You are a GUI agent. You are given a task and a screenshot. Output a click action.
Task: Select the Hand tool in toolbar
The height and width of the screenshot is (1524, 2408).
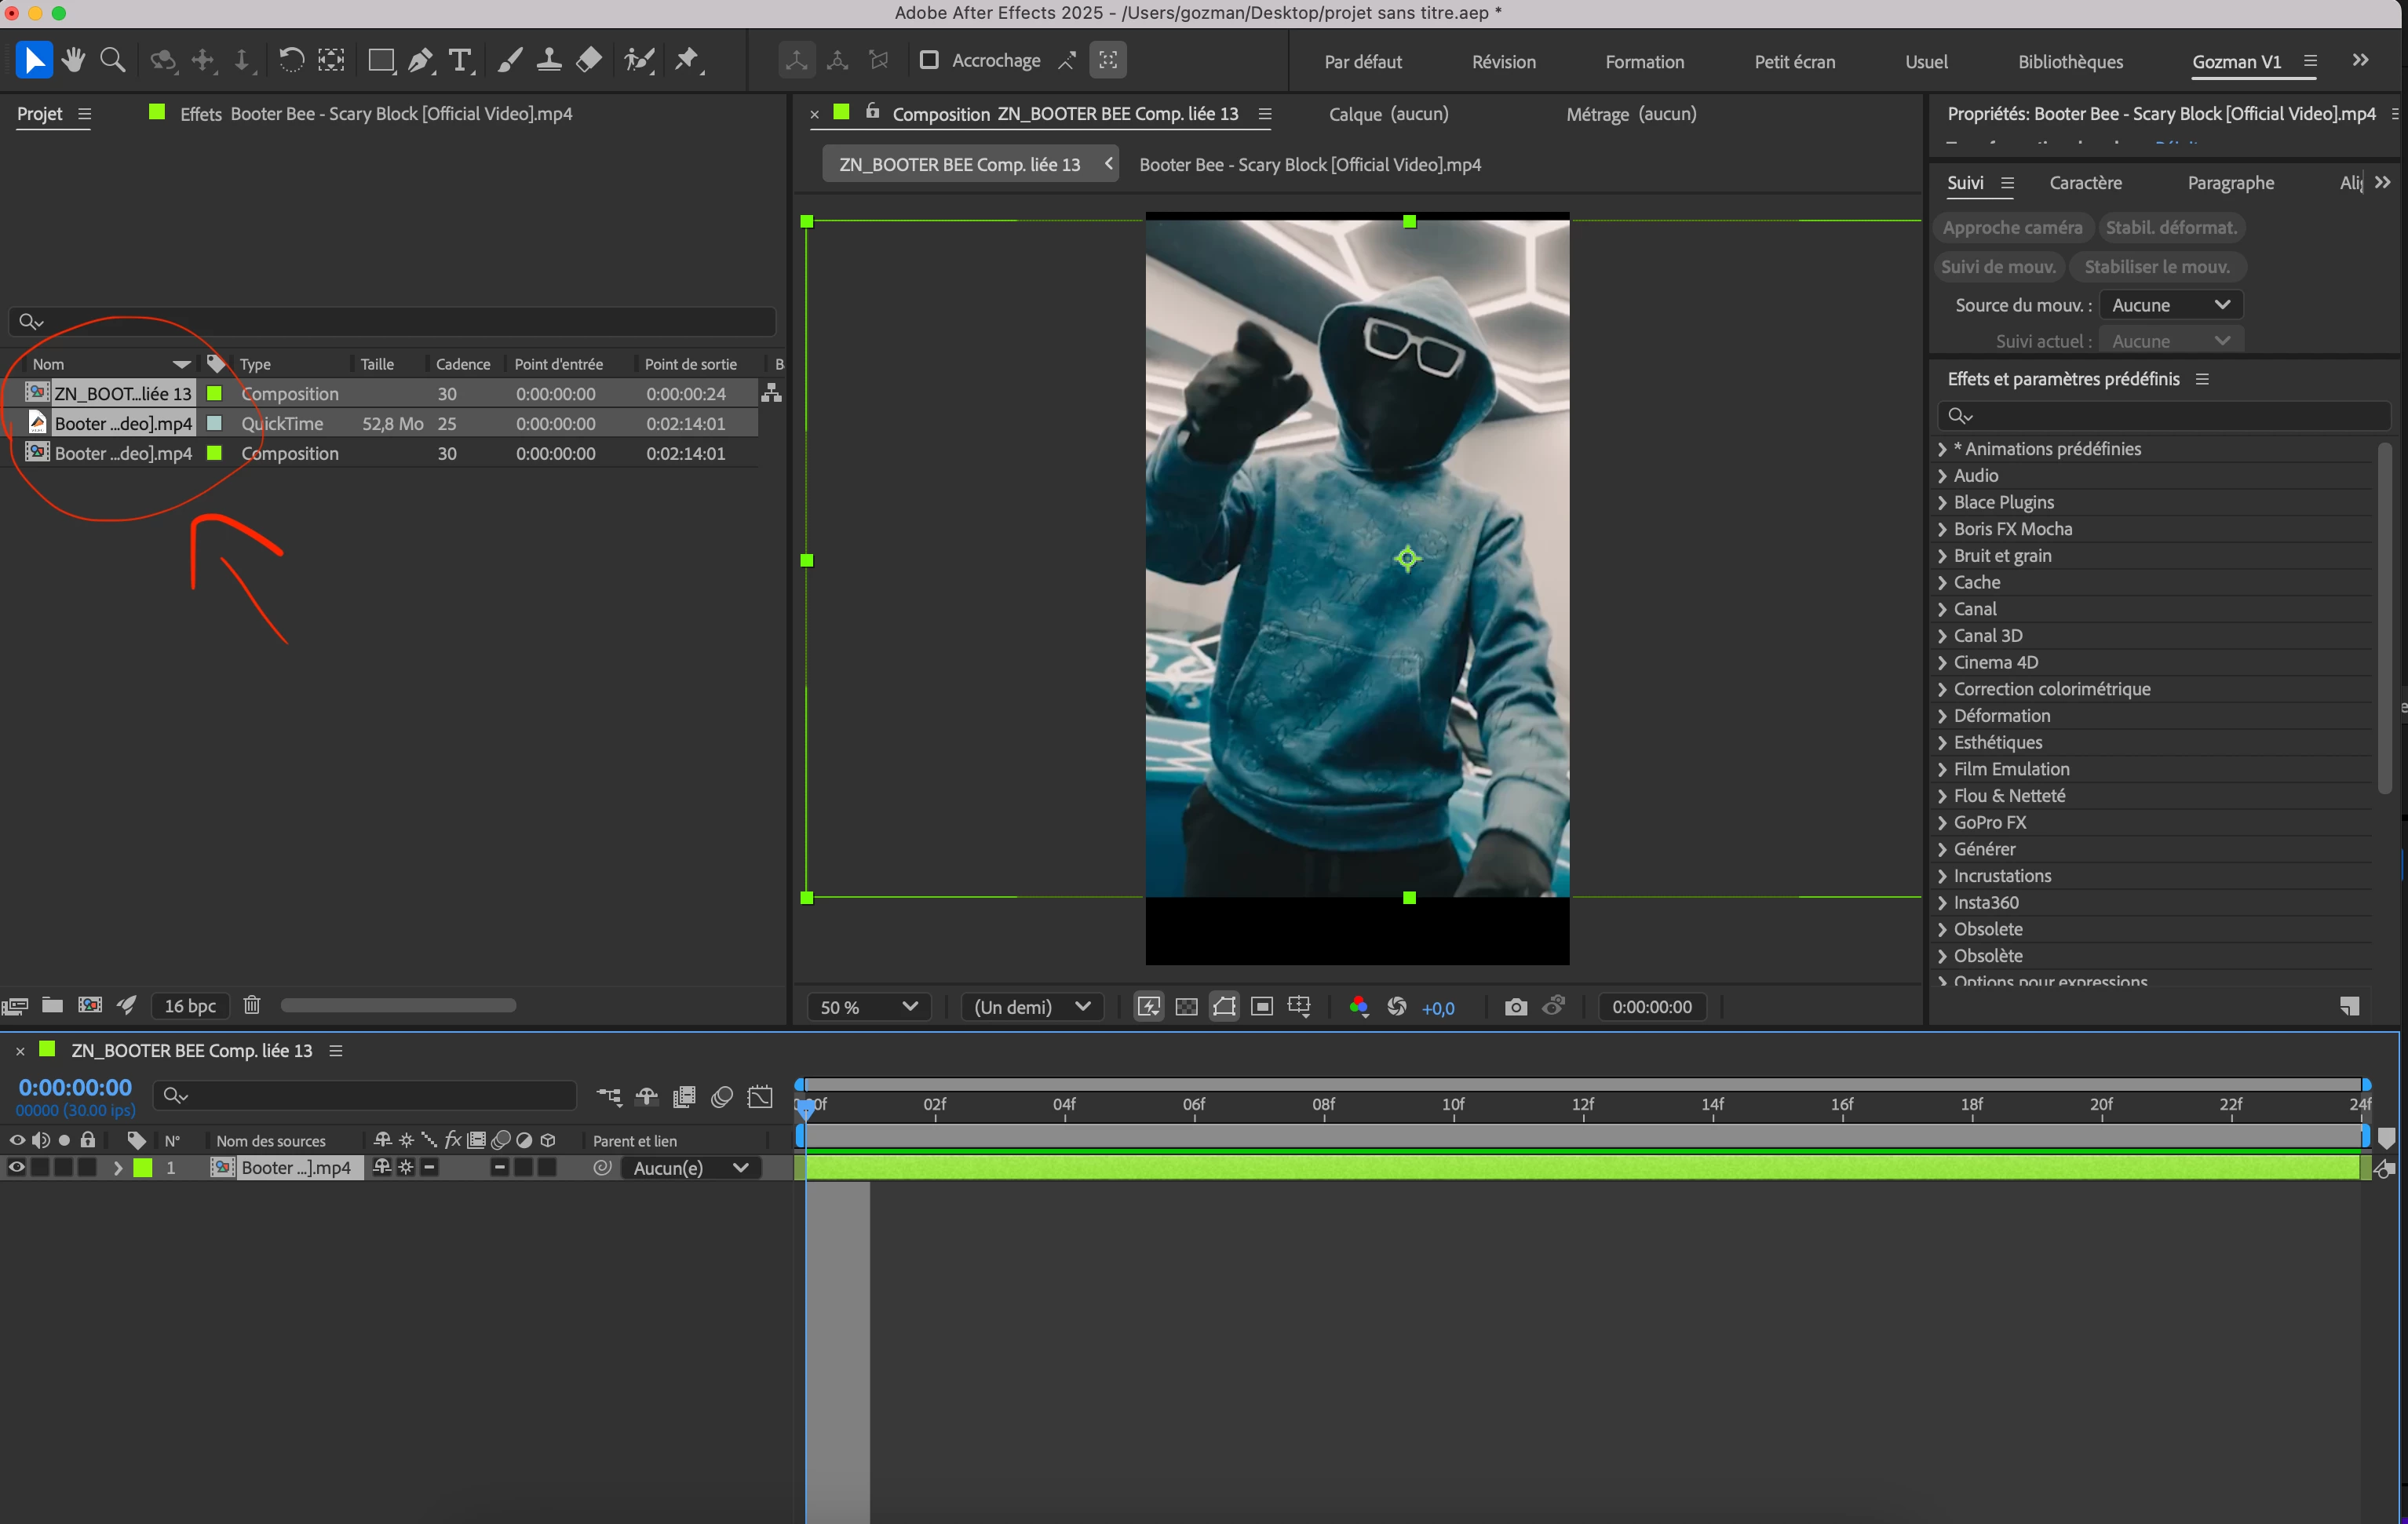[73, 60]
